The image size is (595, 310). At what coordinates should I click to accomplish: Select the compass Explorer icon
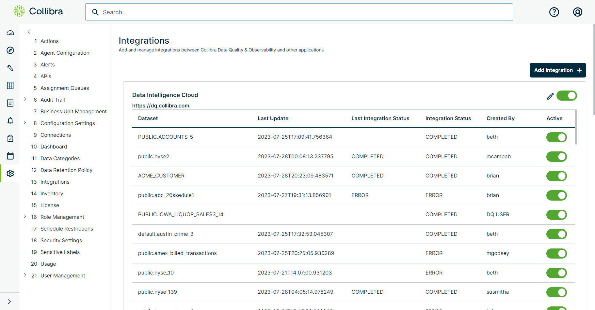(10, 50)
